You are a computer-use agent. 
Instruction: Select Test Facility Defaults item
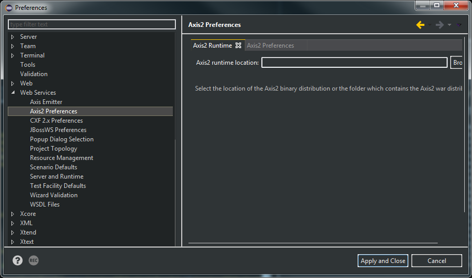click(58, 186)
